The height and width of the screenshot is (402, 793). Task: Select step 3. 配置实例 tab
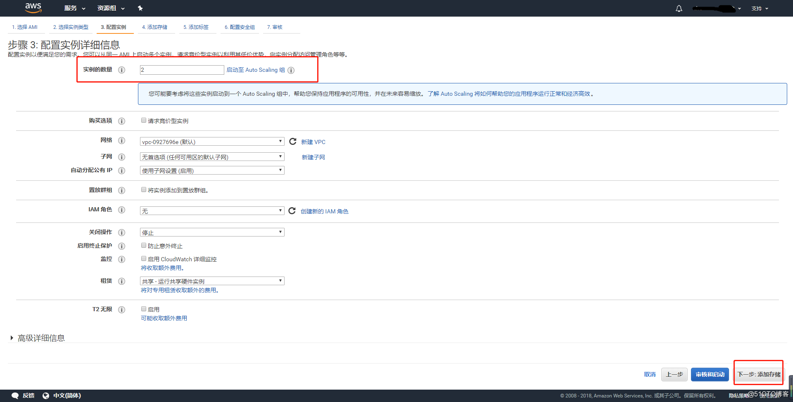114,27
